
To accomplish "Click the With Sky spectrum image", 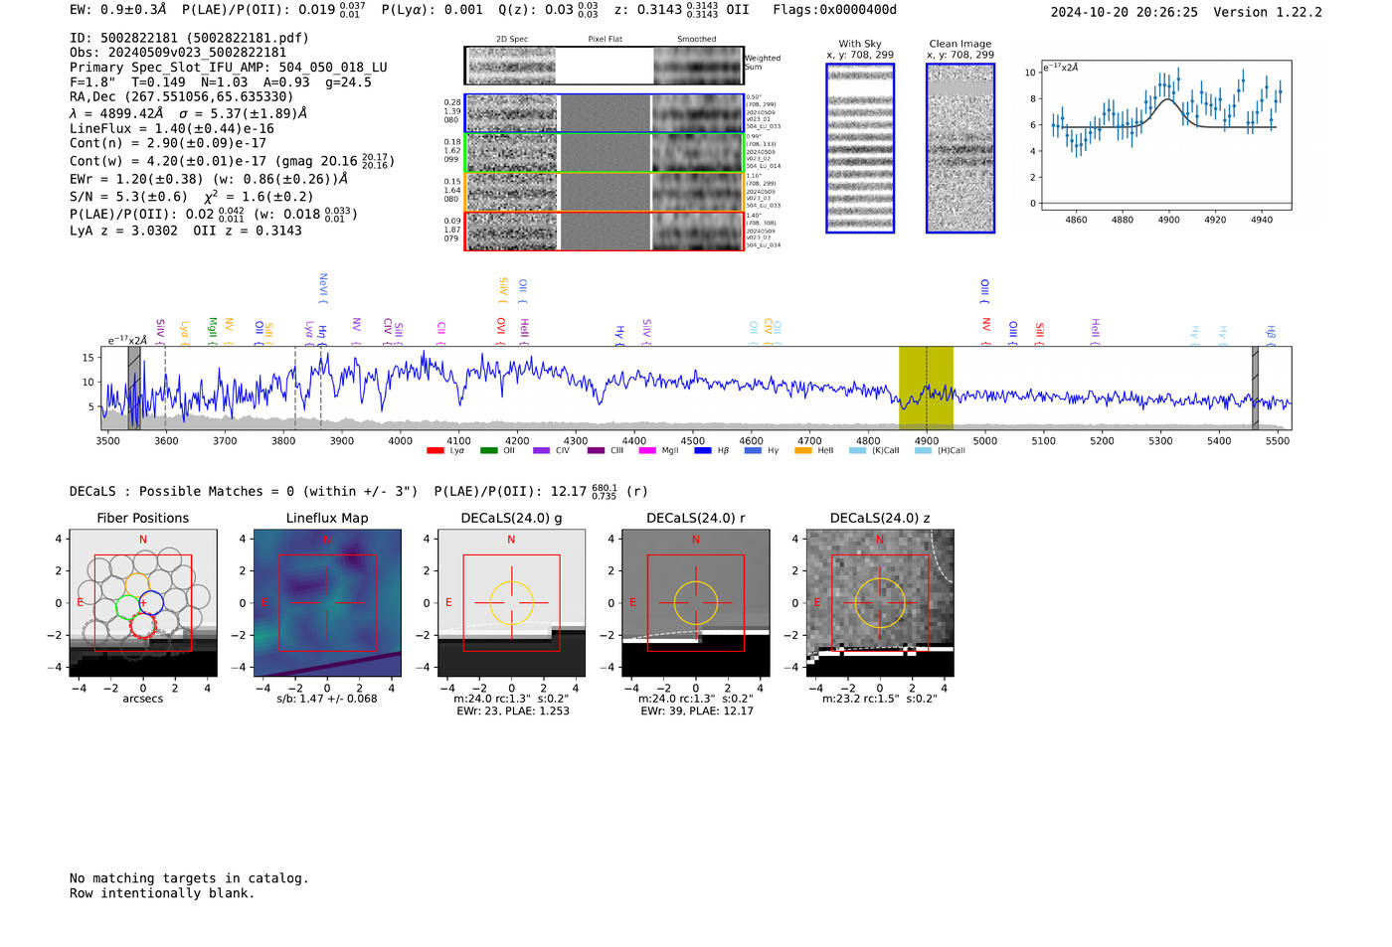I will (x=860, y=148).
